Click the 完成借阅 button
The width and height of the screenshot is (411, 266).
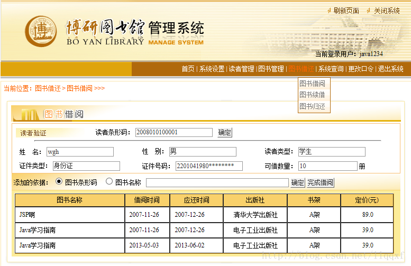pos(321,182)
